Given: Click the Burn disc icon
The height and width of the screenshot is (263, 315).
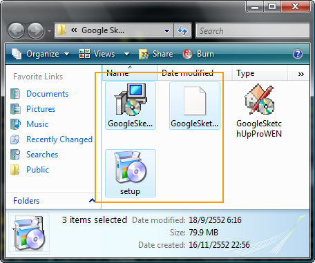Looking at the screenshot, I should click(x=187, y=54).
